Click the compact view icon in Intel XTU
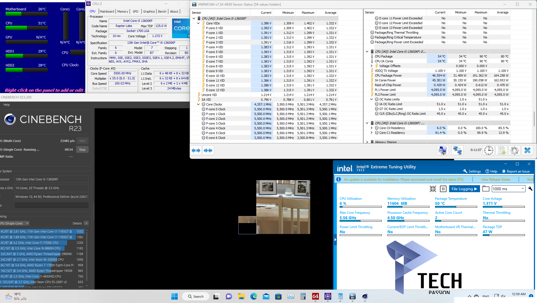Image resolution: width=537 pixels, height=303 pixels. tap(433, 189)
